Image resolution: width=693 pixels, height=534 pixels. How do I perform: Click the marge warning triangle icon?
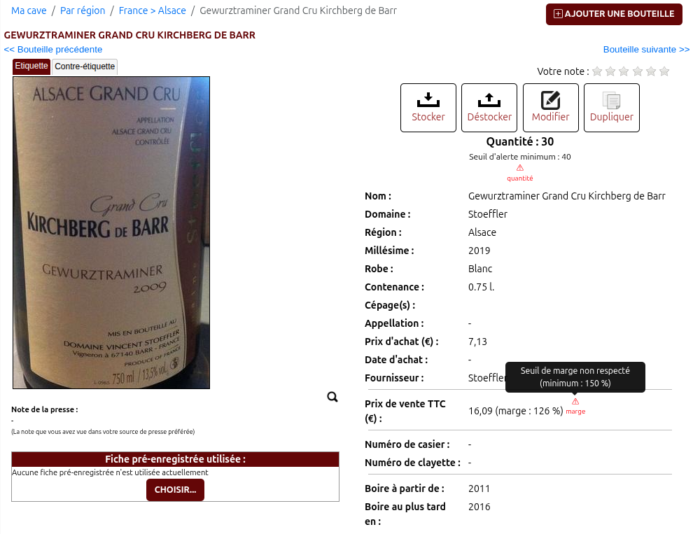coord(575,402)
